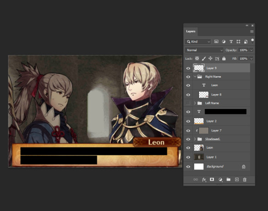Toggle visibility of Layer 2
This screenshot has height=211, width=268.
click(188, 121)
